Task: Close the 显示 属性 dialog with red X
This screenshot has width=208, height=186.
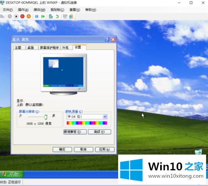Action: (x=113, y=40)
